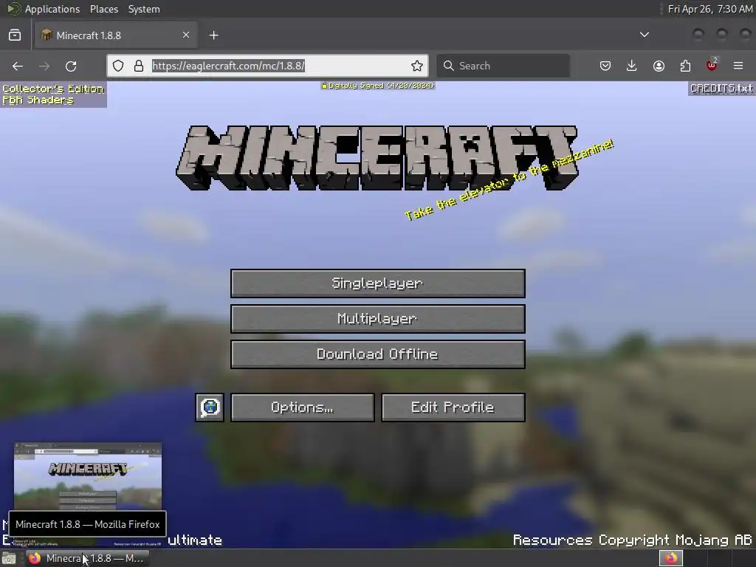
Task: Click the browser forward arrow
Action: click(44, 66)
